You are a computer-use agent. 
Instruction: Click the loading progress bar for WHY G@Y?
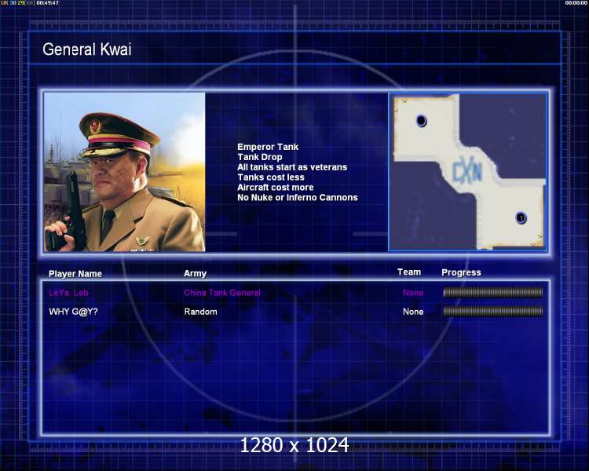[x=493, y=311]
